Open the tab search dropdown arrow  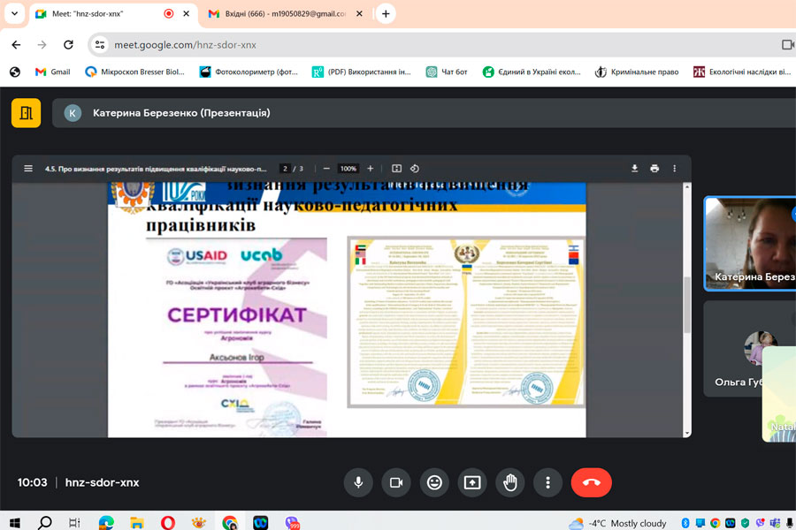coord(15,14)
